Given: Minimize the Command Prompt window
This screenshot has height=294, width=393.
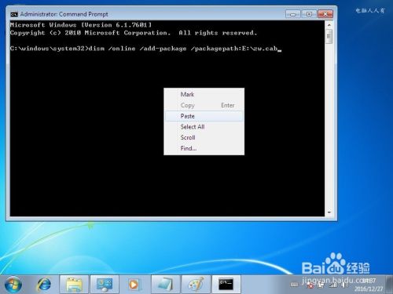Looking at the screenshot, I should click(x=293, y=14).
